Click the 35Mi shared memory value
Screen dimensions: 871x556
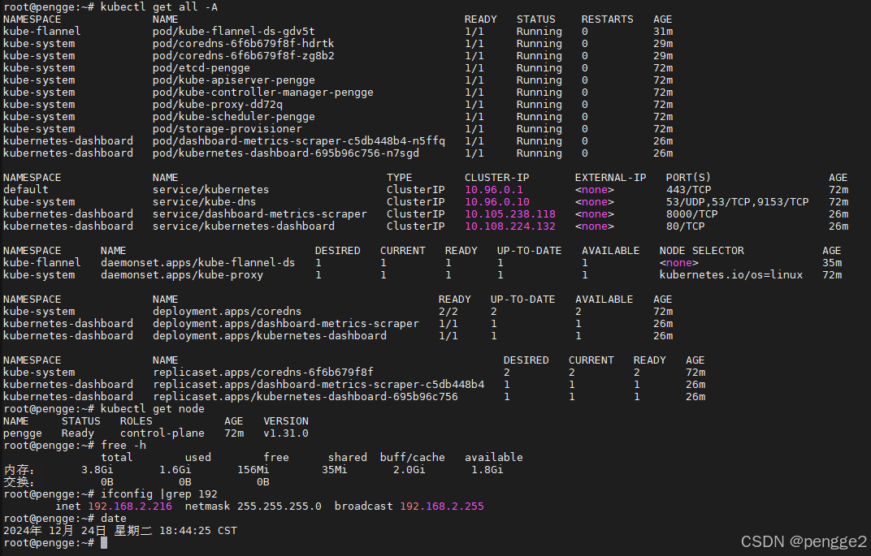(x=335, y=471)
